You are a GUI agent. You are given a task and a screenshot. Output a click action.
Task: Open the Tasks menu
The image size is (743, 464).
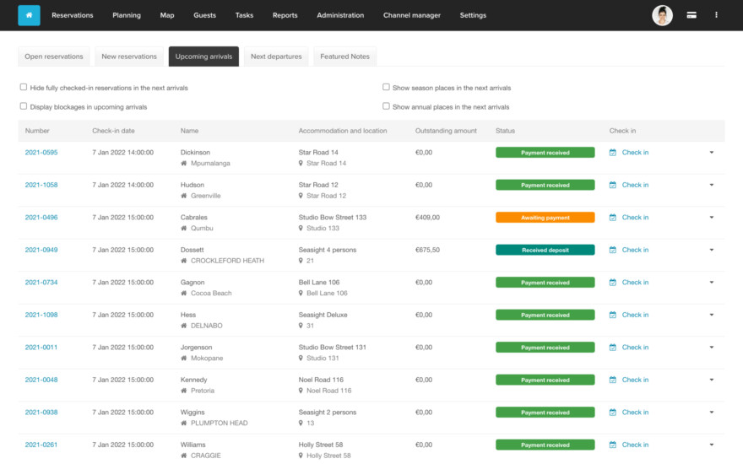coord(244,15)
